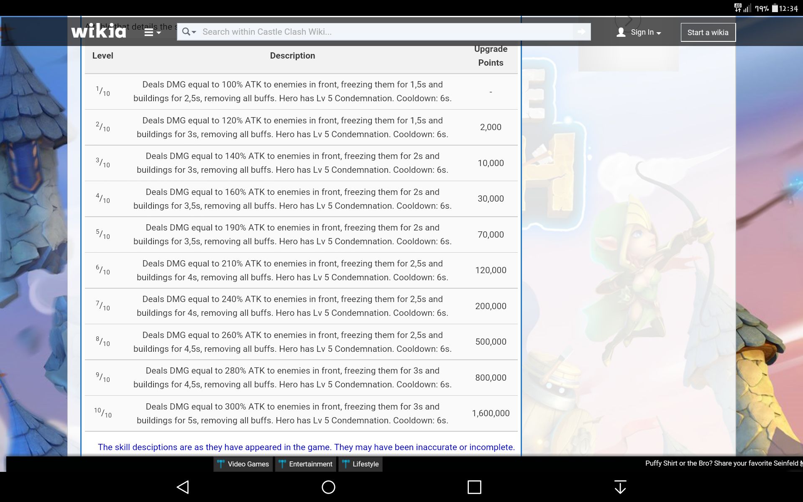Image resolution: width=803 pixels, height=502 pixels.
Task: Tap the 12:34 clock
Action: tap(789, 8)
